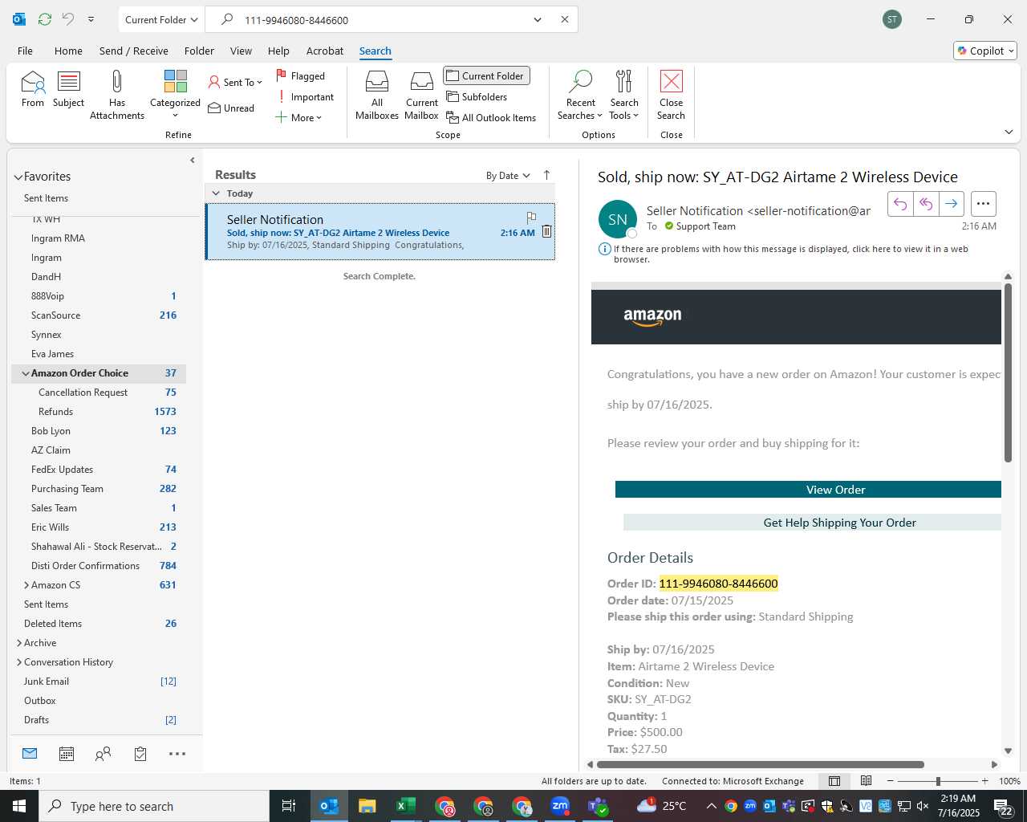Image resolution: width=1027 pixels, height=822 pixels.
Task: Click the Close Search button
Action: 671,95
